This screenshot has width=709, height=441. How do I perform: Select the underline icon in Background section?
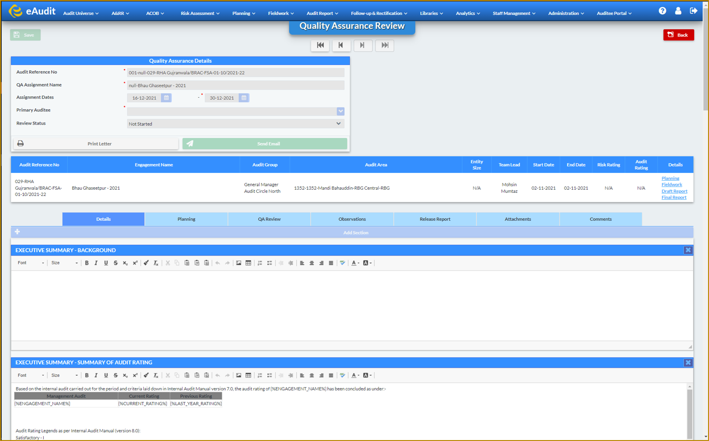(x=106, y=263)
